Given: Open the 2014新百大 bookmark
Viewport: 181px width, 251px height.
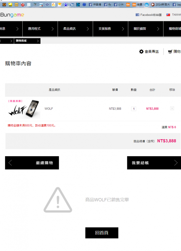Looking at the screenshot, I should [x=160, y=5].
